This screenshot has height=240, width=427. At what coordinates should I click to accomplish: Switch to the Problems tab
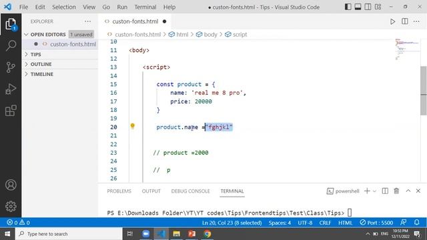(119, 191)
